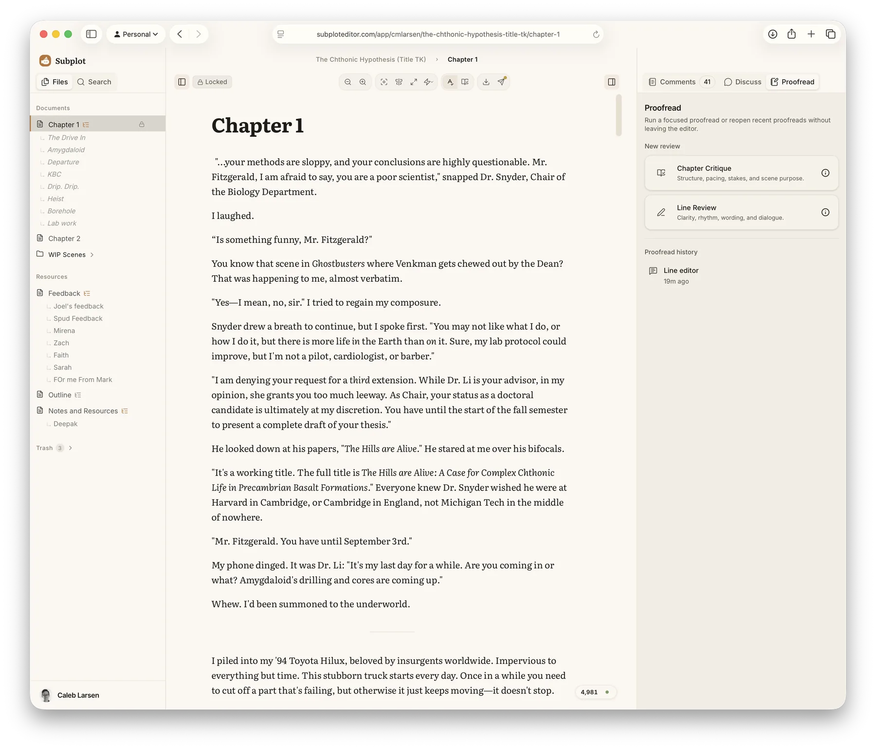Open Spud Feedback section

[x=78, y=318]
